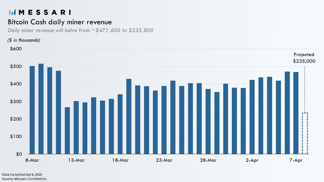The width and height of the screenshot is (324, 182).
Task: Click the '$235,000' projected value label
Action: (304, 61)
